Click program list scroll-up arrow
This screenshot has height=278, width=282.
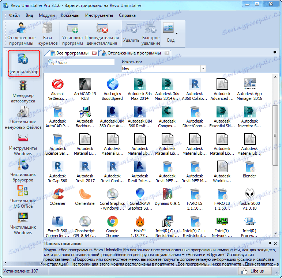275,77
